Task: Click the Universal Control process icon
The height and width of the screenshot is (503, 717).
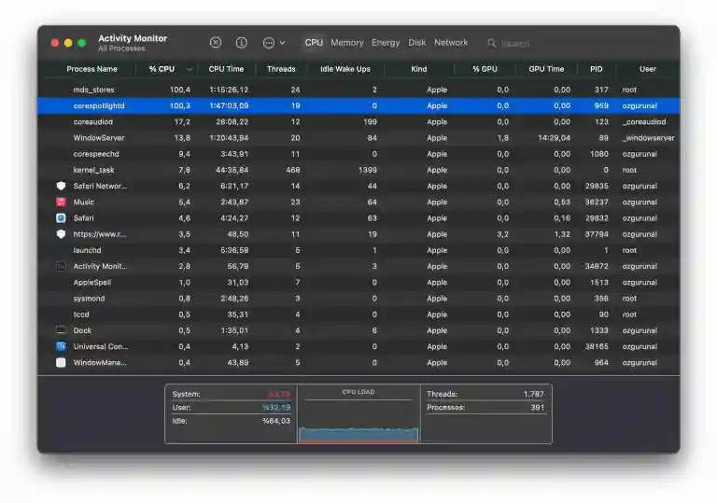Action: (61, 346)
